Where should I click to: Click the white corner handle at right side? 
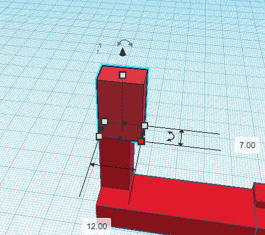coord(145,126)
